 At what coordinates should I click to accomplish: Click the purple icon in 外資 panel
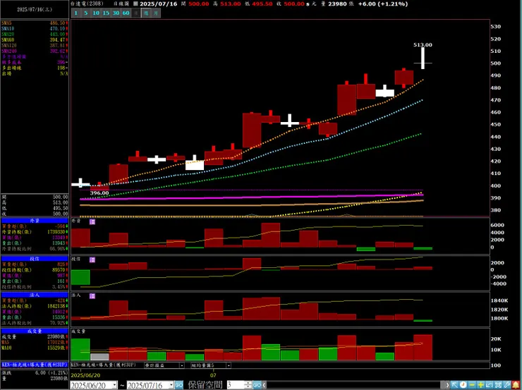(x=92, y=221)
